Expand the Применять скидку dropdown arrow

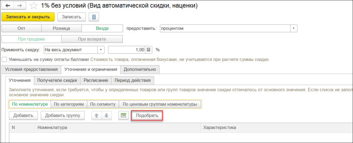[101, 50]
